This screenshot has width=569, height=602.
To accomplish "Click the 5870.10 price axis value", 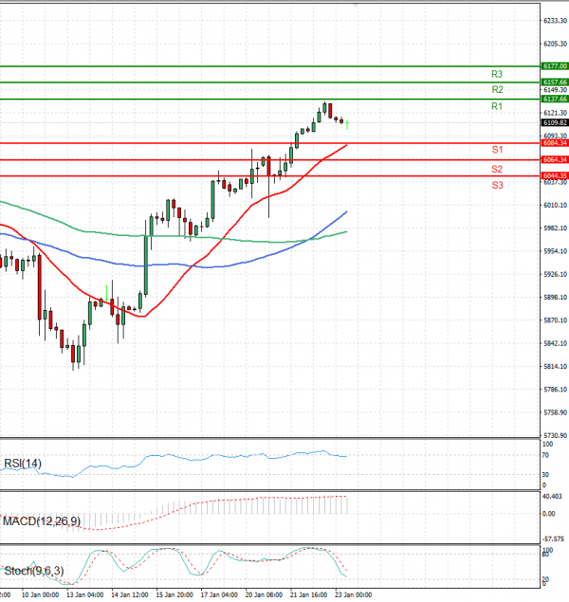I will point(555,320).
